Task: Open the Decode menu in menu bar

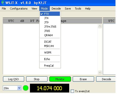Action: pyautogui.click(x=56, y=9)
